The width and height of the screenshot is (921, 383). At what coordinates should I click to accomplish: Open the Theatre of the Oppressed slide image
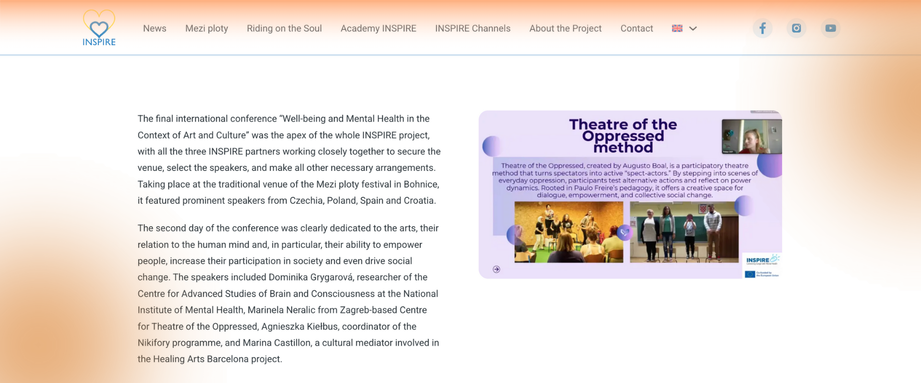click(x=630, y=194)
